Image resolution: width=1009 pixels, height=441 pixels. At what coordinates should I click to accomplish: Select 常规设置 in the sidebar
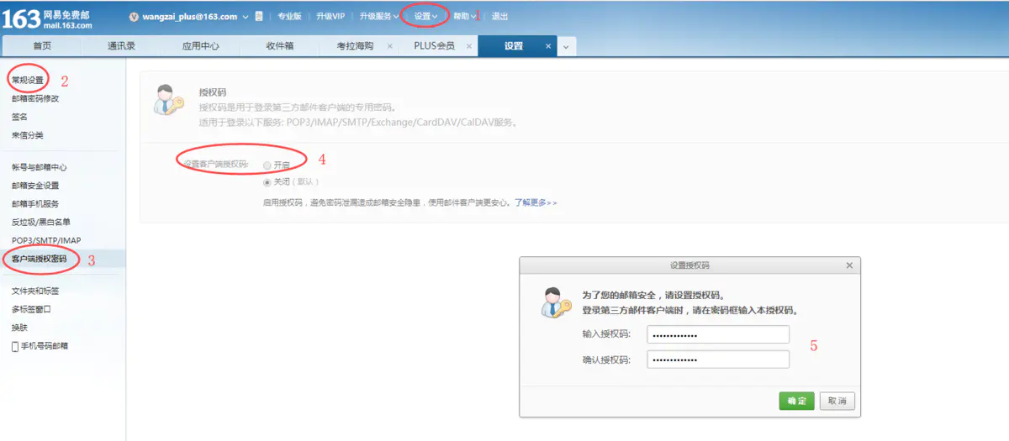click(27, 80)
